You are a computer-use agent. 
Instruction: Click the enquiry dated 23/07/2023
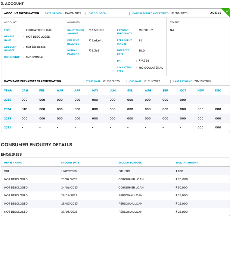[x=69, y=179]
